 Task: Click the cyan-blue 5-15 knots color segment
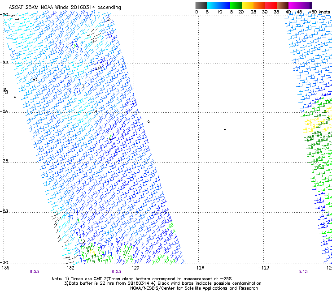point(218,5)
